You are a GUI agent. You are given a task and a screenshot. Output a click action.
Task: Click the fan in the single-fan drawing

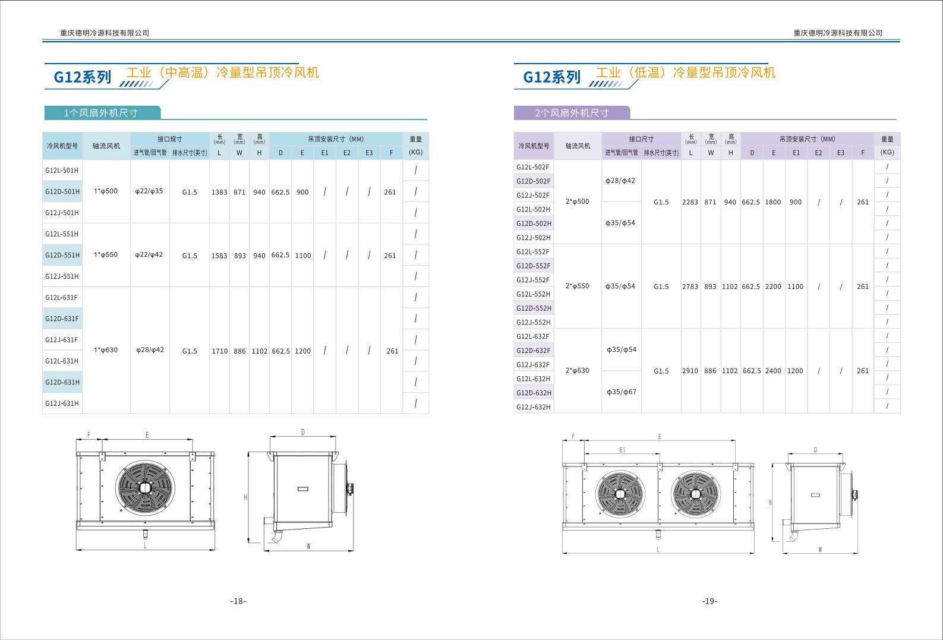pyautogui.click(x=146, y=488)
